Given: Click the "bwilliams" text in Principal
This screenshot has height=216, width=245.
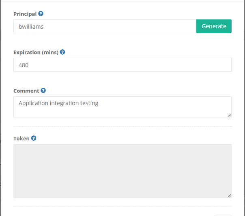Looking at the screenshot, I should point(31,26).
